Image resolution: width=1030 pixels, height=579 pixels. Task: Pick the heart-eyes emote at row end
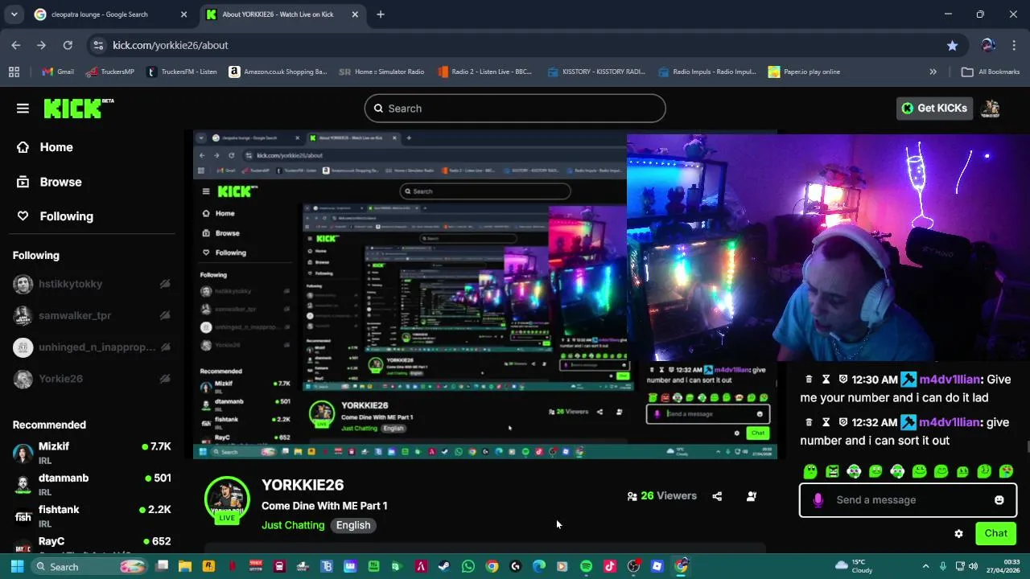click(x=1006, y=471)
